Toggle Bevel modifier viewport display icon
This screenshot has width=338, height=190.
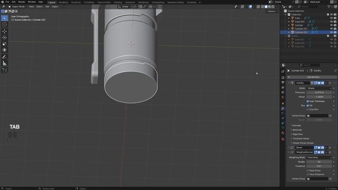tap(319, 148)
